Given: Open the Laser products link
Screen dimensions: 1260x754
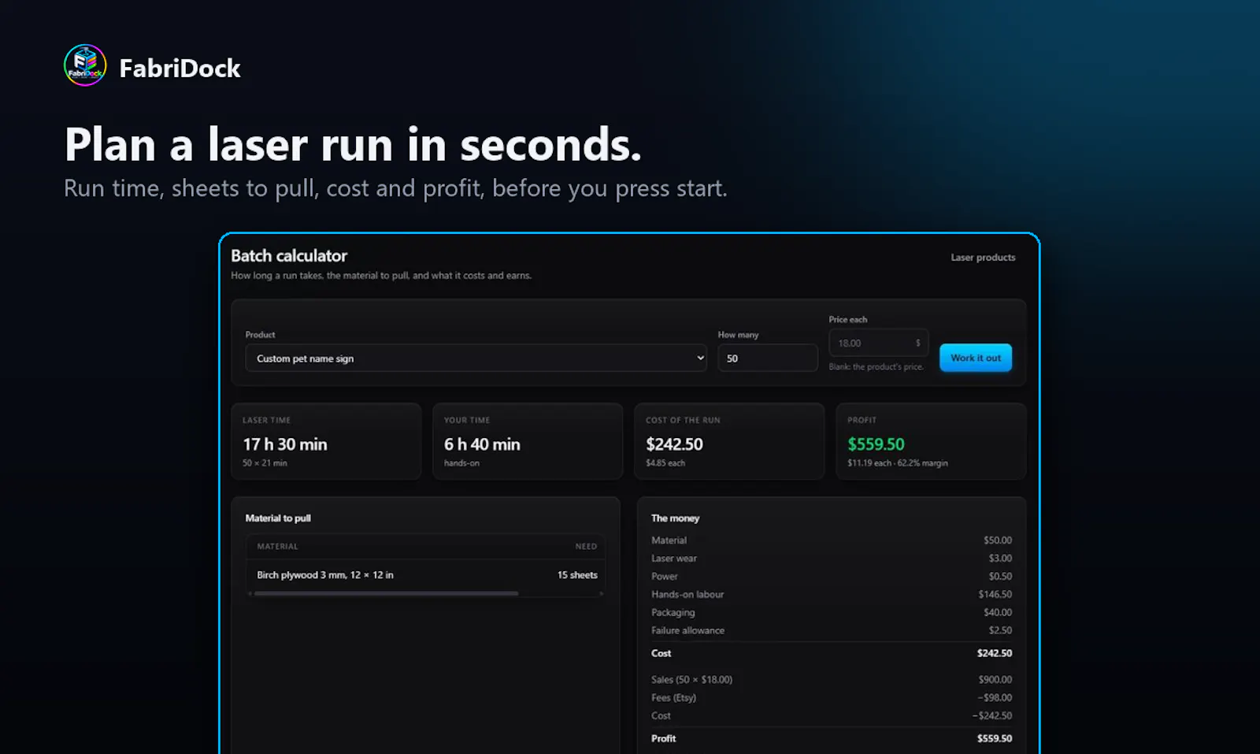Looking at the screenshot, I should tap(983, 258).
